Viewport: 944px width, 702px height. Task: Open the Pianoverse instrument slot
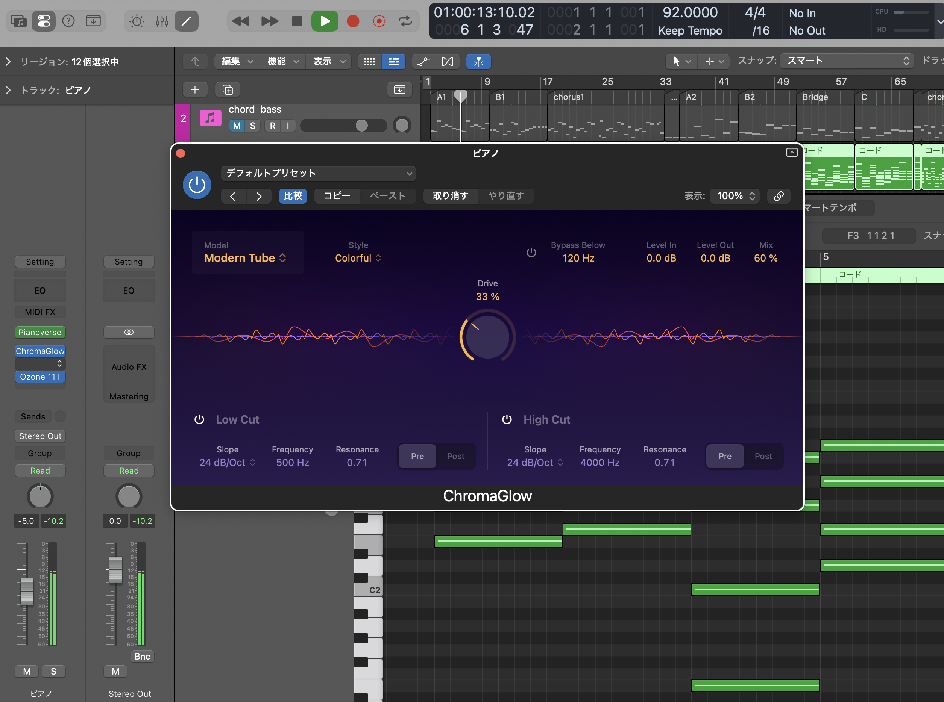[40, 332]
